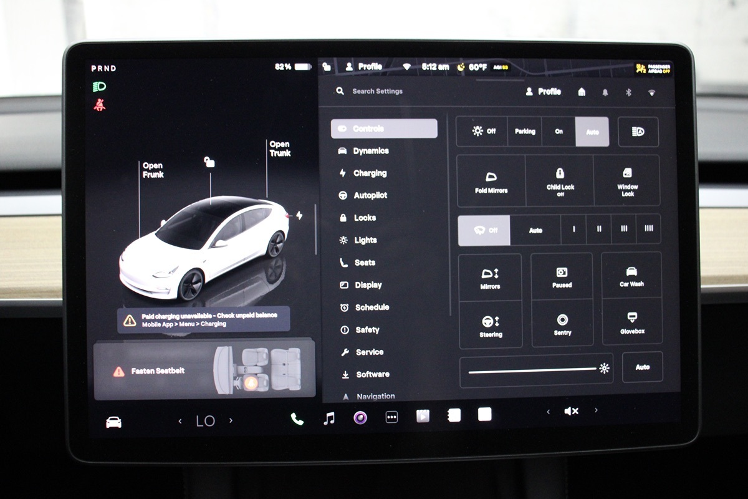Open the Glovebox

pyautogui.click(x=631, y=322)
